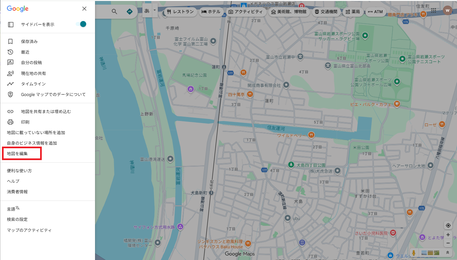
Task: Click the my location crosshair icon
Action: [448, 225]
